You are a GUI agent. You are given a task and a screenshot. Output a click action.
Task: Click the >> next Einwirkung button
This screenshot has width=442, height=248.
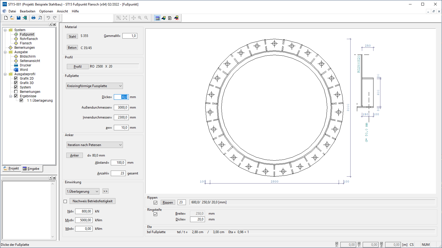(105, 191)
